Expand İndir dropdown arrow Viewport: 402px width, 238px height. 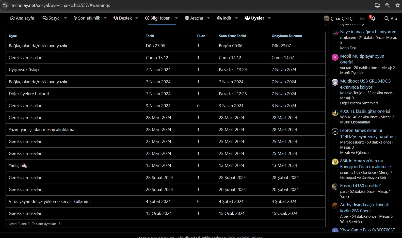tap(236, 18)
